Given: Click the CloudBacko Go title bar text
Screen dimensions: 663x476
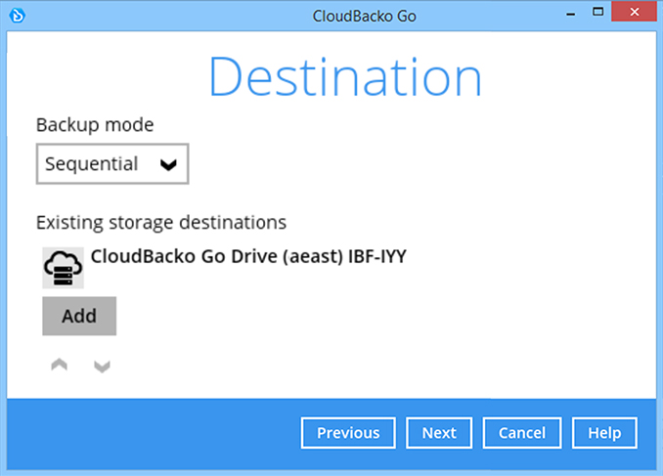Looking at the screenshot, I should [x=364, y=16].
